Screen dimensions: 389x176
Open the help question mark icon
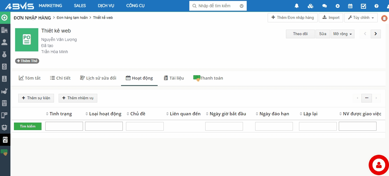[377, 6]
